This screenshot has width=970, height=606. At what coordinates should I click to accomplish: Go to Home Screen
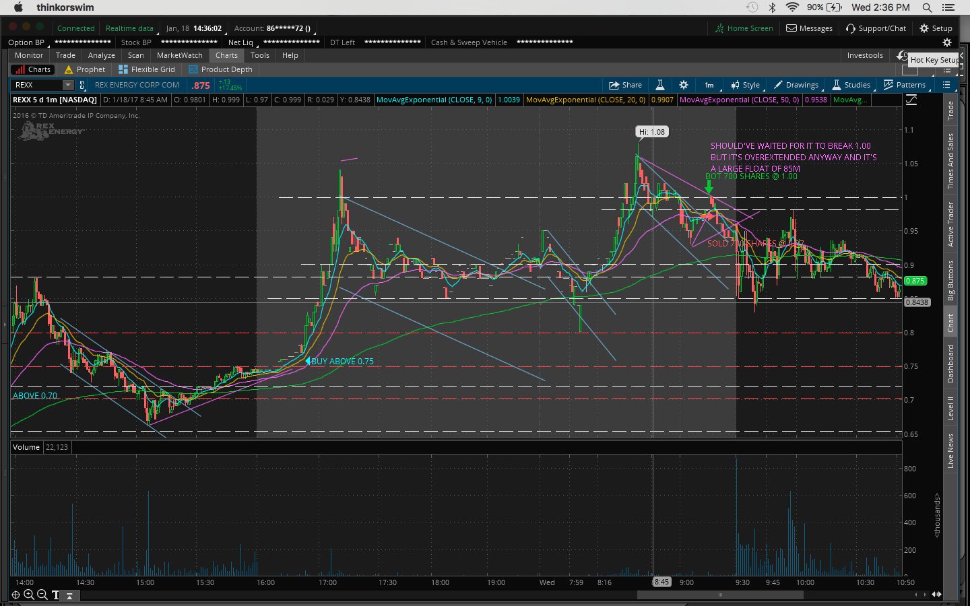click(744, 28)
